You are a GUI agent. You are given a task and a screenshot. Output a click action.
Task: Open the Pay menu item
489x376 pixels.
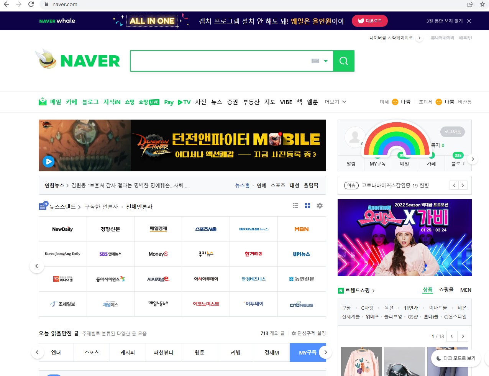click(x=169, y=102)
